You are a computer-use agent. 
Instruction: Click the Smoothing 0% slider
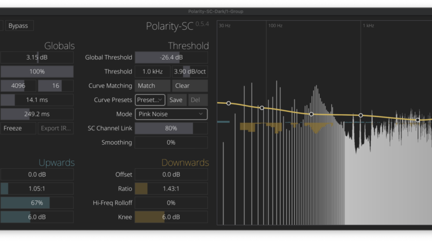171,142
